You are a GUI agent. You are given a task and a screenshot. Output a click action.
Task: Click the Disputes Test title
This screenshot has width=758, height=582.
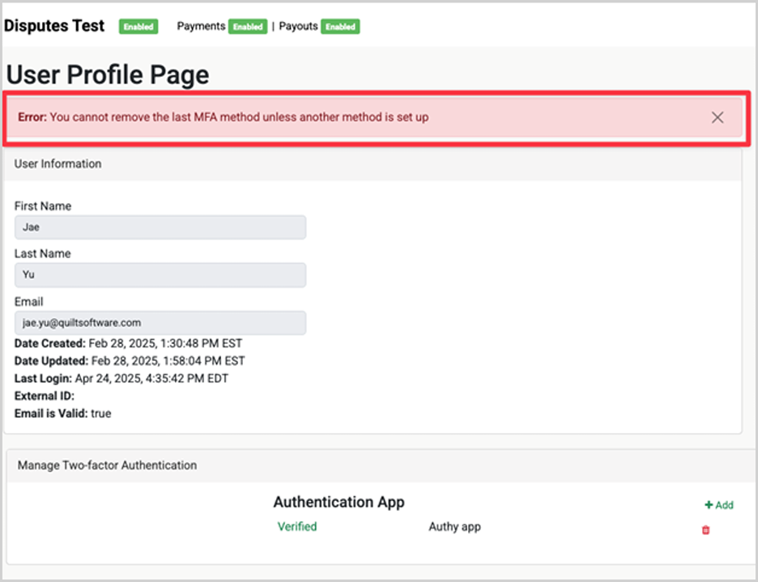[x=54, y=26]
